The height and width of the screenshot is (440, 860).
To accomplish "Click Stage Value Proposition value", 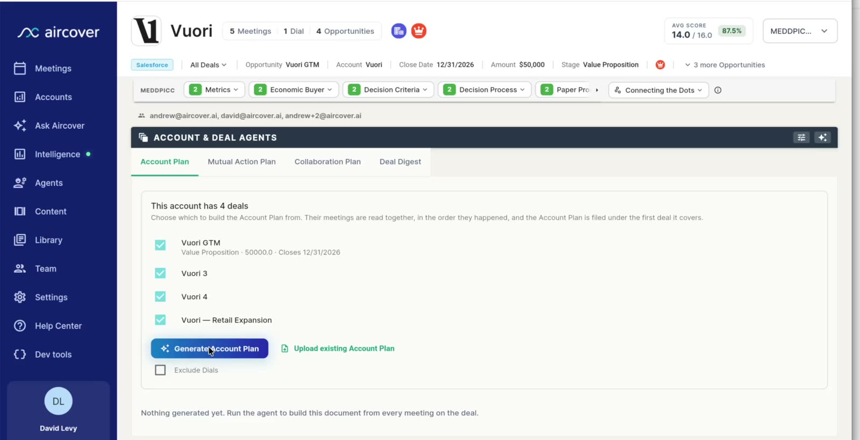I will click(611, 65).
